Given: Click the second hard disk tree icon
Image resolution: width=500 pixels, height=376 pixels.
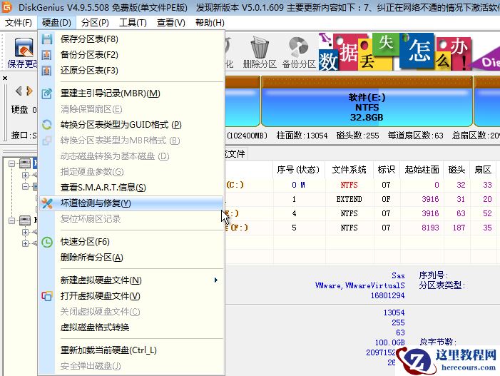Looking at the screenshot, I should coord(25,220).
